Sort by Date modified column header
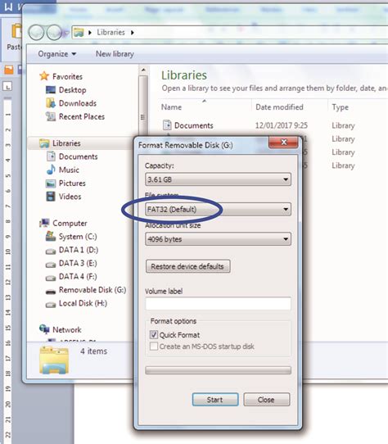This screenshot has width=388, height=444. tap(279, 107)
